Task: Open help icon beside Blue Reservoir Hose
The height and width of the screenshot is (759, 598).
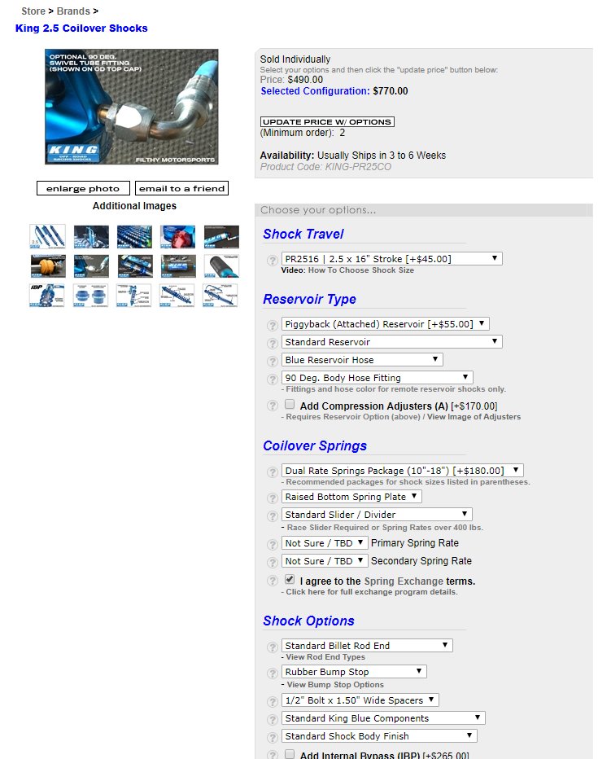Action: [x=273, y=361]
